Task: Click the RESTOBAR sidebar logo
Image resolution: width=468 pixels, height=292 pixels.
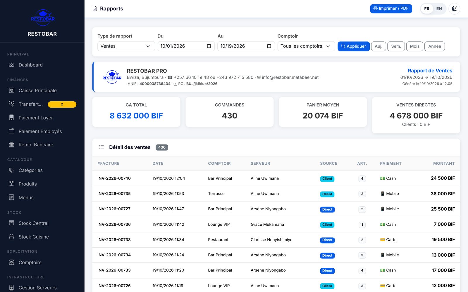Action: point(43,18)
